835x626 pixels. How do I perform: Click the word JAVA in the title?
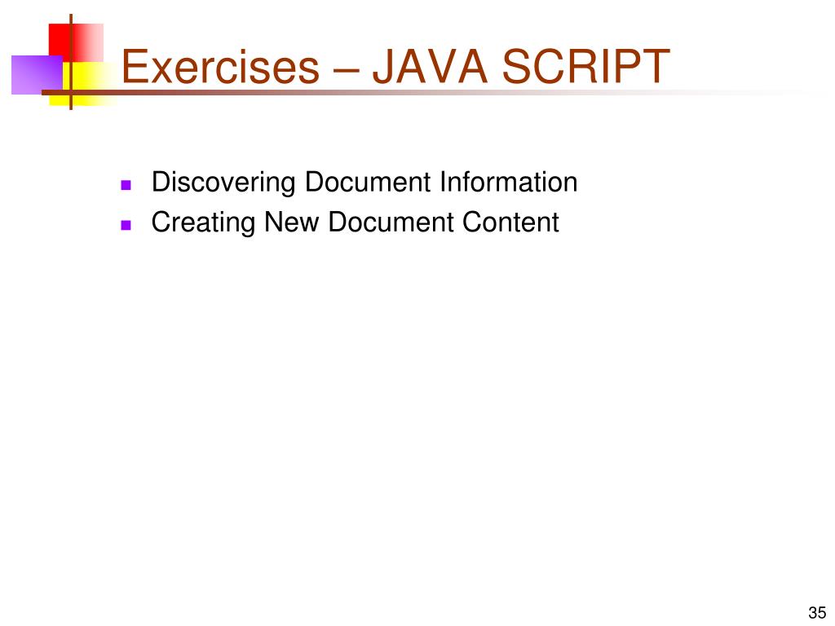pos(430,67)
